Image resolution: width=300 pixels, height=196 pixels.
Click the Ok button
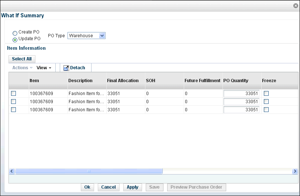click(87, 187)
